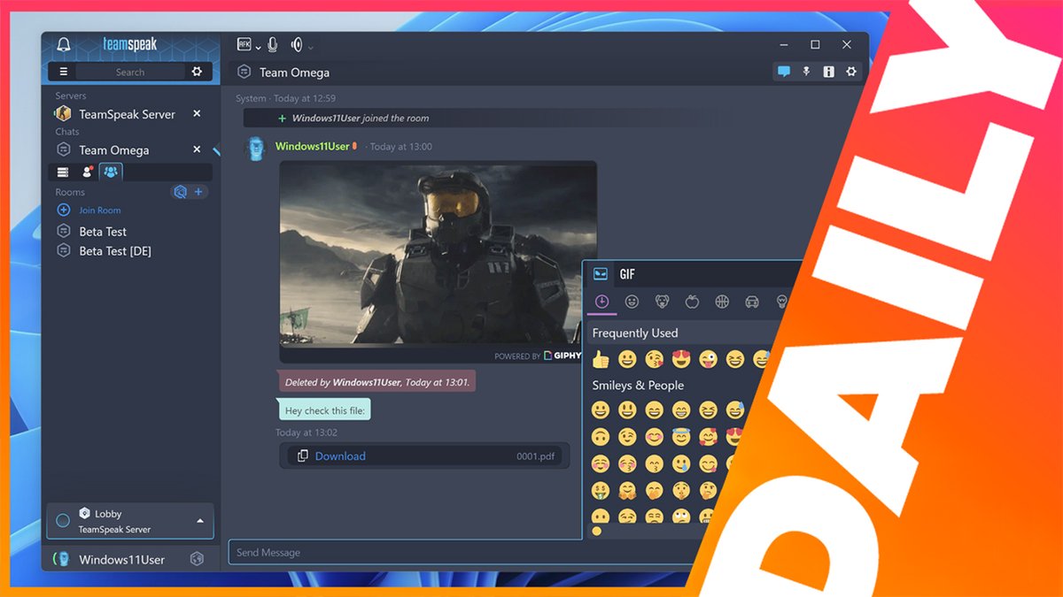1063x597 pixels.
Task: Toggle the Lobby status circle
Action: click(63, 521)
